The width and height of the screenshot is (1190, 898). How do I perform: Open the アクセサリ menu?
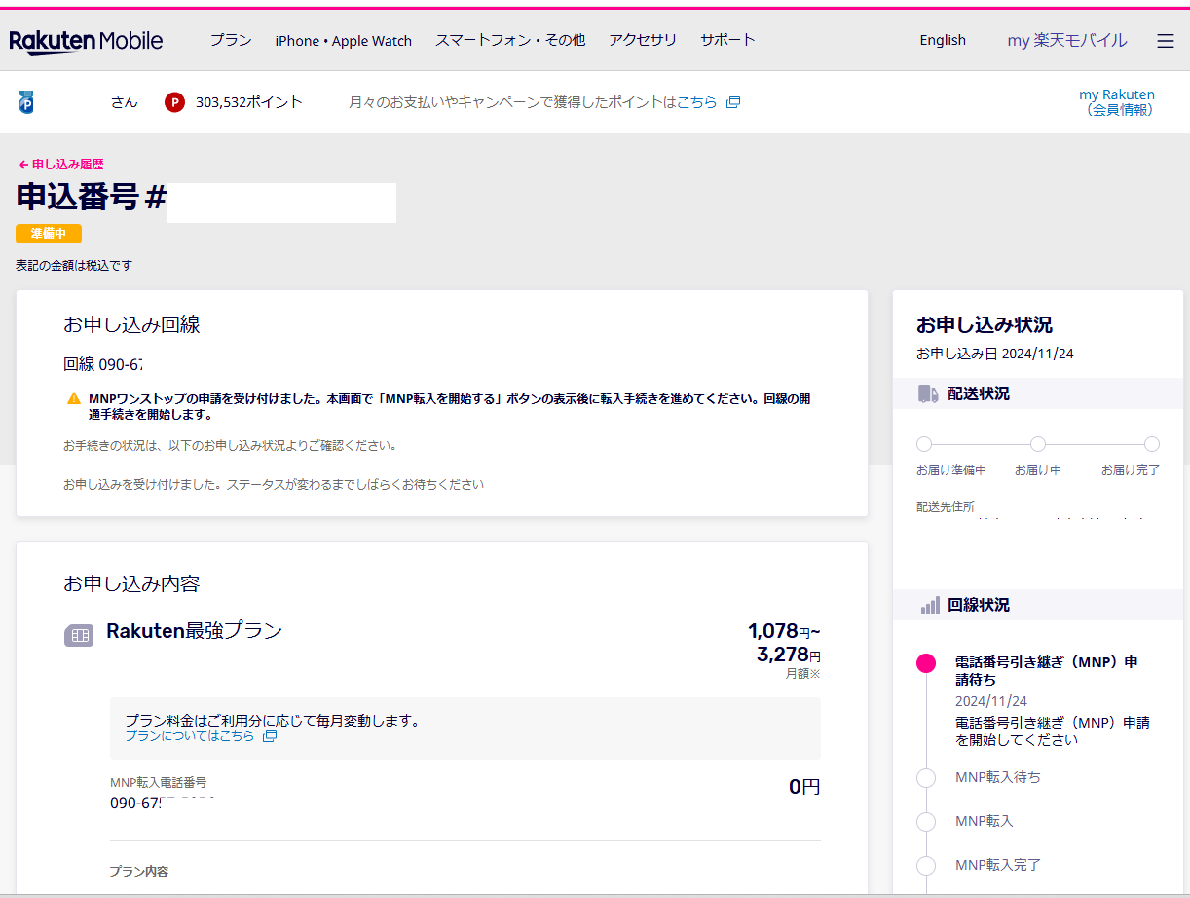click(643, 40)
